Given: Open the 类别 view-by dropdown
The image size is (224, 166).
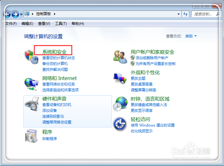Looking at the screenshot, I should 191,36.
